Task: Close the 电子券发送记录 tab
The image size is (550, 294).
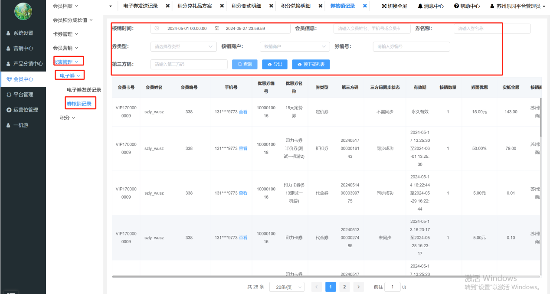Action: click(168, 6)
